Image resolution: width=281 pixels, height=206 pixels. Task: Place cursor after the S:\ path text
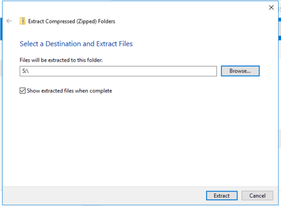(x=29, y=71)
